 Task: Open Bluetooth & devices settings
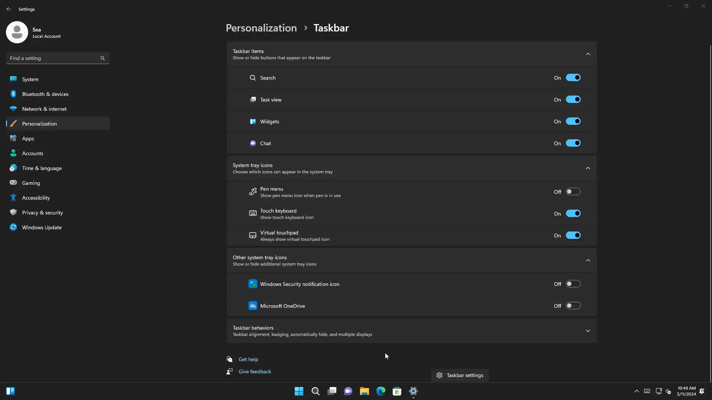coord(45,94)
